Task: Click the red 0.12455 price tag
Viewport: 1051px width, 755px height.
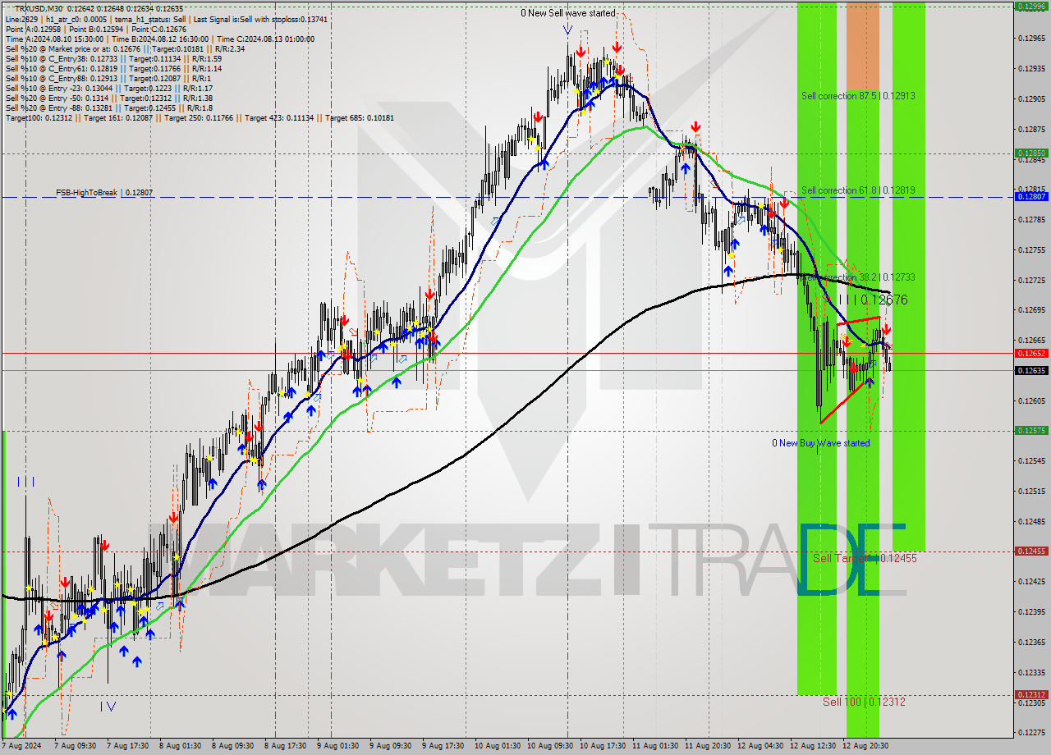Action: [1031, 551]
